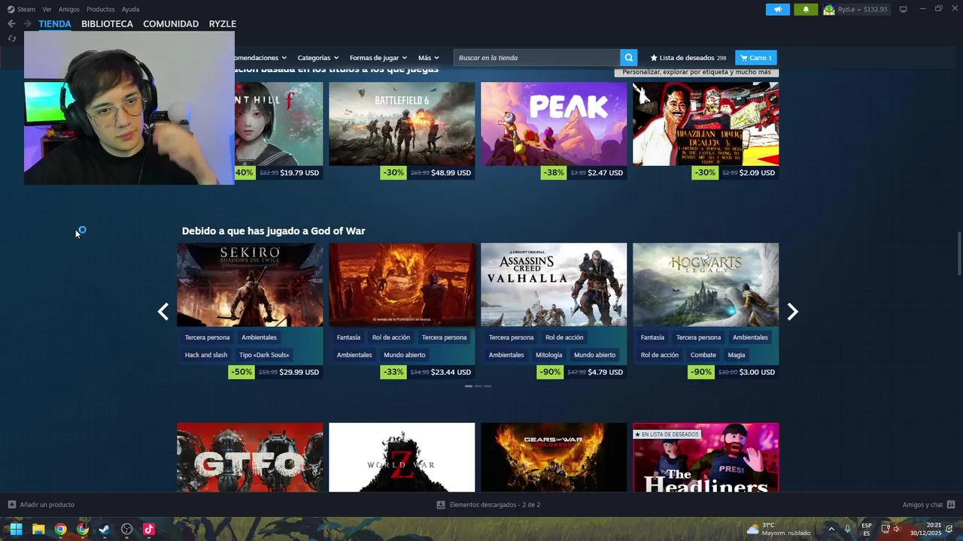Click Añadir un producto

(47, 505)
